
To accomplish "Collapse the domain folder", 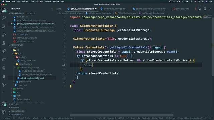I will 22,57.
